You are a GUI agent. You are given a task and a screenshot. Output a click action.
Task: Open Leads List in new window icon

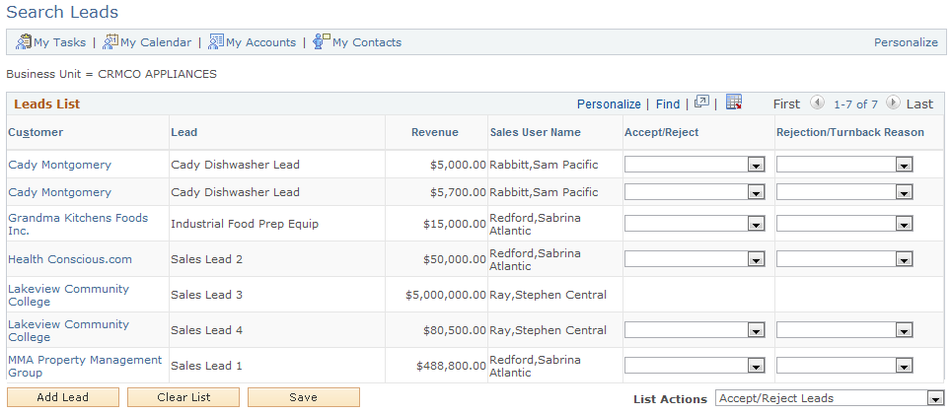click(701, 103)
